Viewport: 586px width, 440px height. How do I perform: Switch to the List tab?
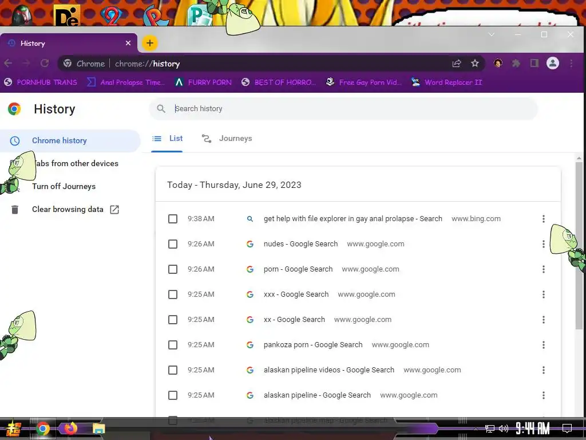click(168, 139)
